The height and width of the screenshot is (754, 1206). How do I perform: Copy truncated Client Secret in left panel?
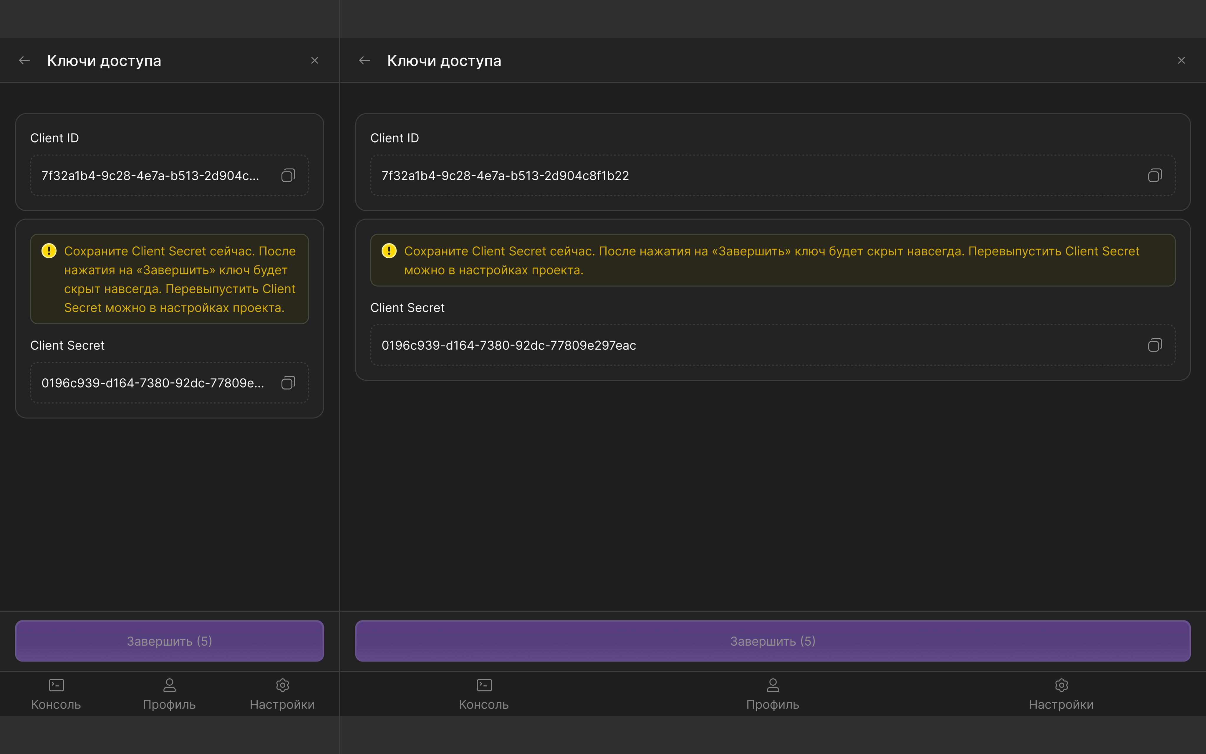point(289,383)
